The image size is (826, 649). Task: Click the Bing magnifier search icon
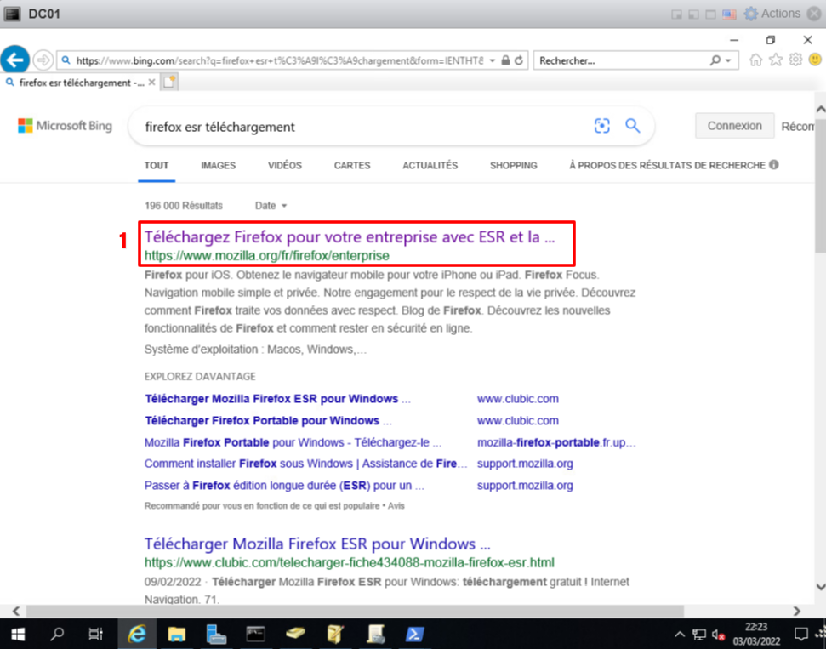632,126
